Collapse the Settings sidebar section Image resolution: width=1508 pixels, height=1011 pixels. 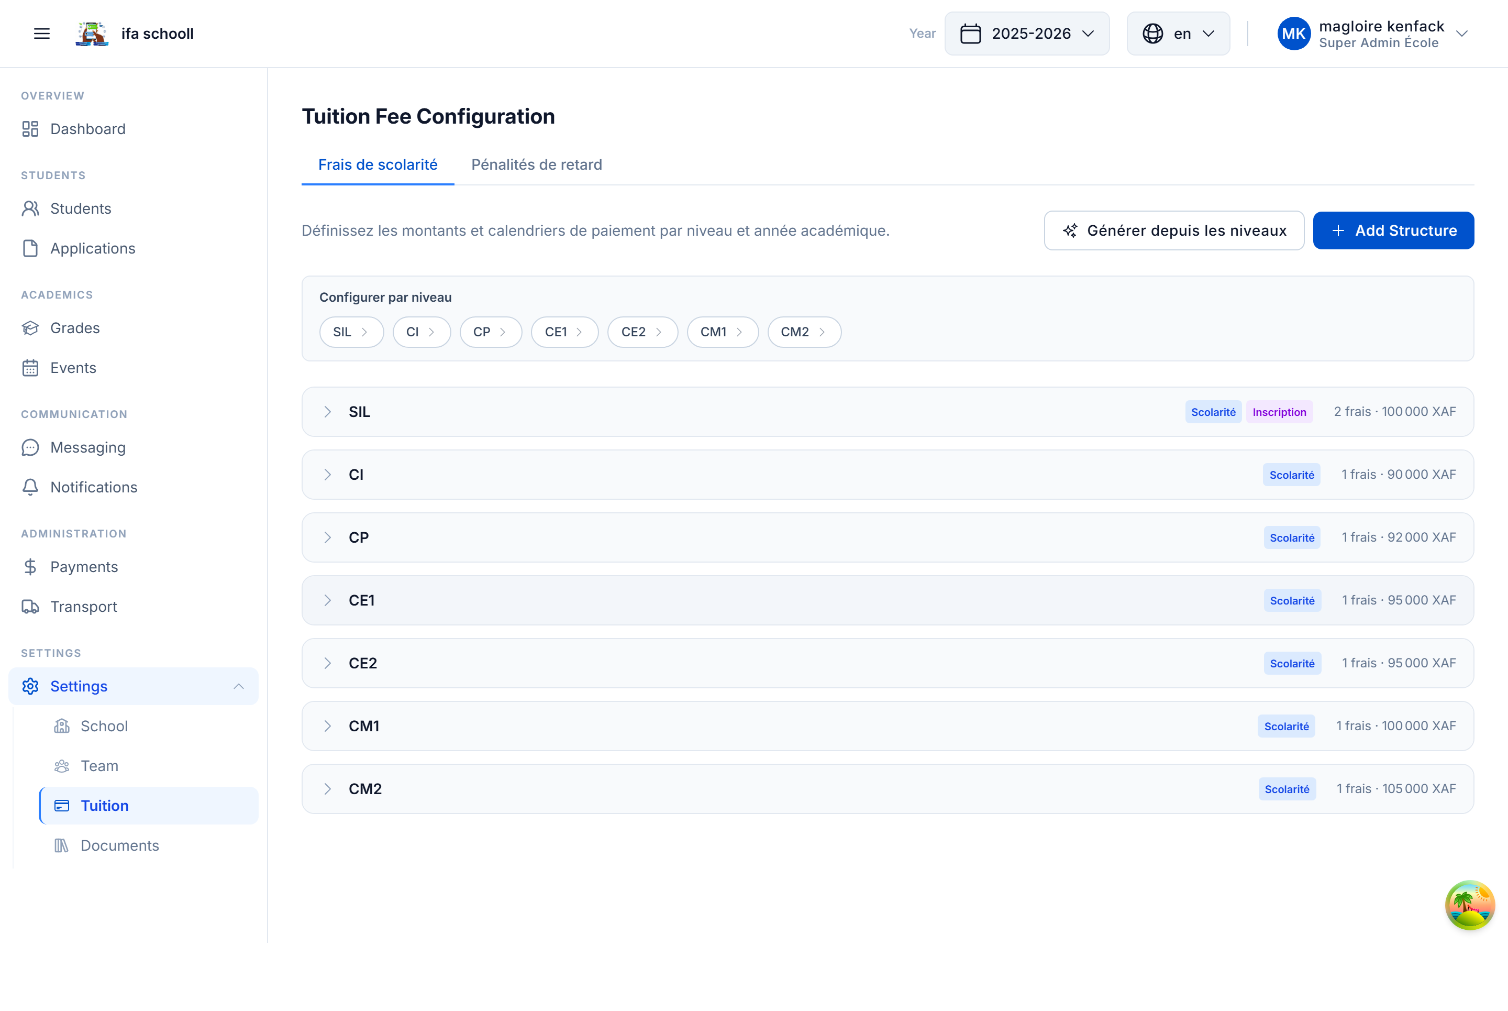238,686
